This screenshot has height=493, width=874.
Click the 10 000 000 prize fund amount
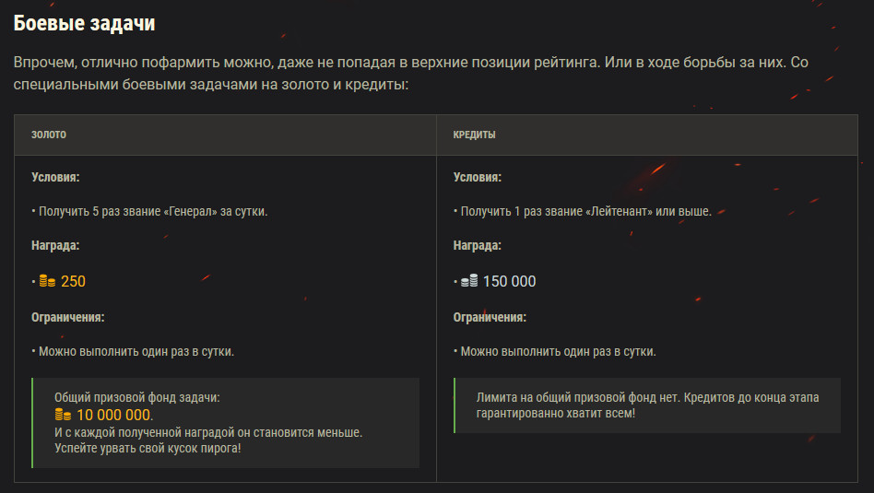click(x=113, y=415)
